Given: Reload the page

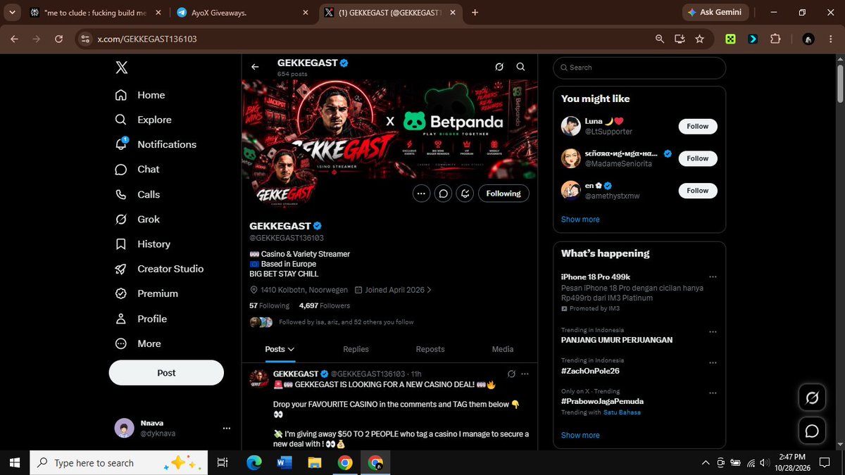Looking at the screenshot, I should (58, 39).
